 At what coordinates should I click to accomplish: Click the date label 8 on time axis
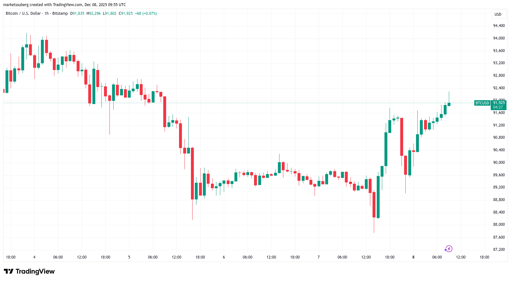413,257
